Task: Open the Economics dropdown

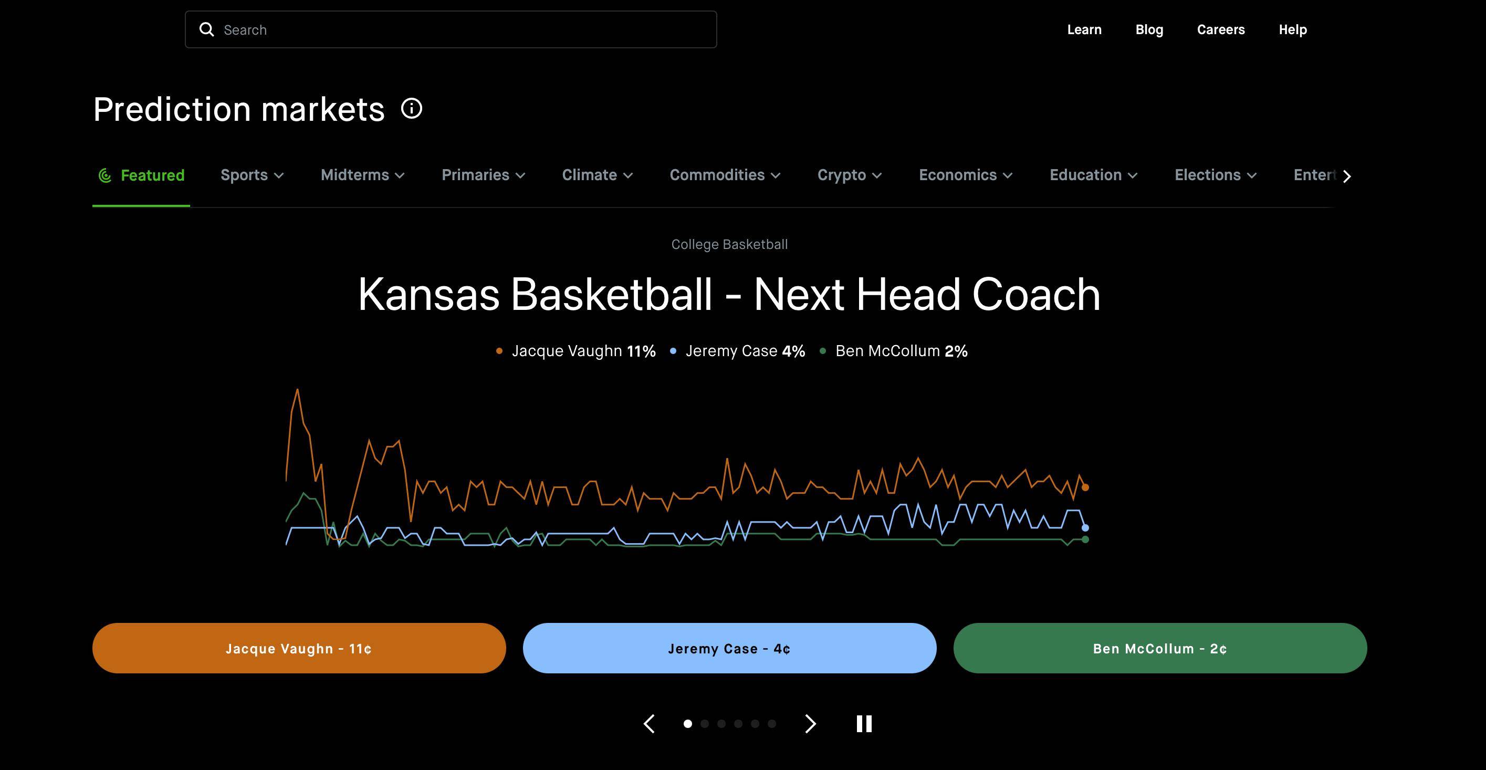Action: click(x=966, y=175)
